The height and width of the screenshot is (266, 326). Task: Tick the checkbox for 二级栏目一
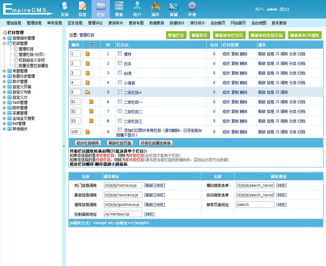coord(120,101)
